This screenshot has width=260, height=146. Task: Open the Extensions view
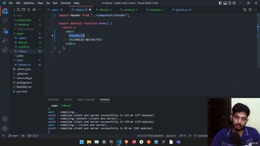coord(5,50)
